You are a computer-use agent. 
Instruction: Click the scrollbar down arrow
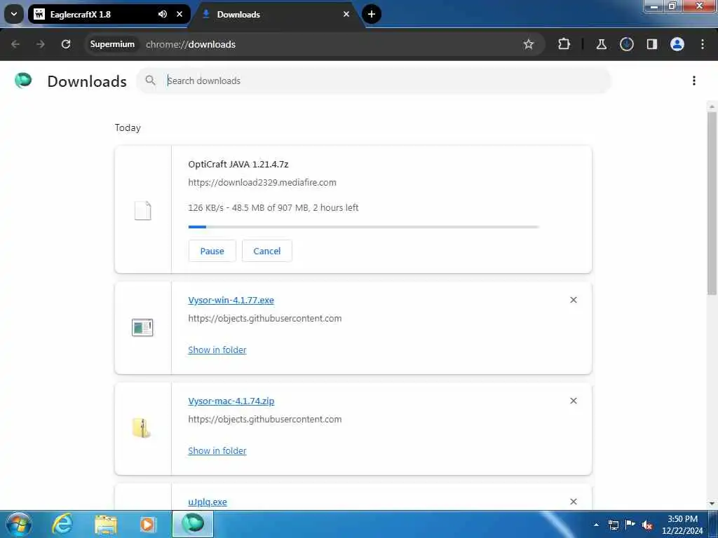(712, 504)
